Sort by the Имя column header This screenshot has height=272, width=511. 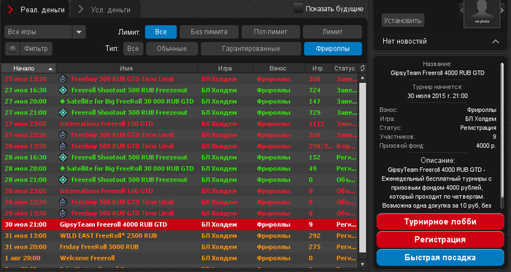point(126,68)
